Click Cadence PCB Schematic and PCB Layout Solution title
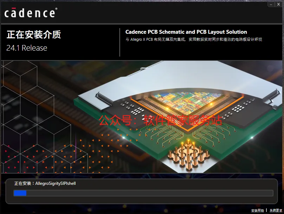 pyautogui.click(x=186, y=32)
